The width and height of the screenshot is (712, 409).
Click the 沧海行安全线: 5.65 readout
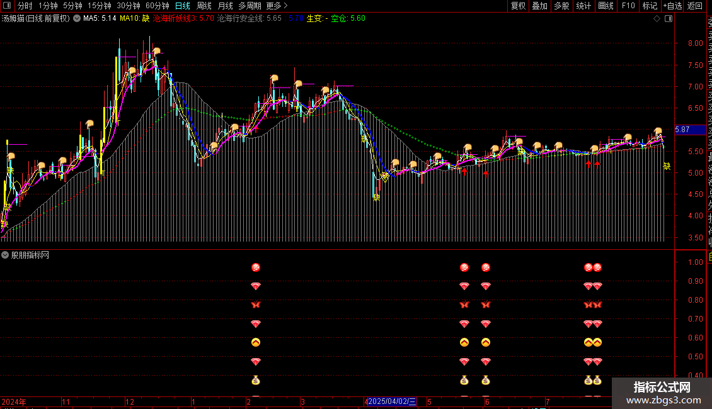coord(250,19)
